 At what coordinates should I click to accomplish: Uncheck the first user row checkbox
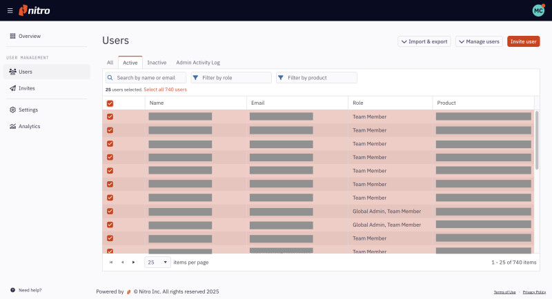tap(110, 116)
